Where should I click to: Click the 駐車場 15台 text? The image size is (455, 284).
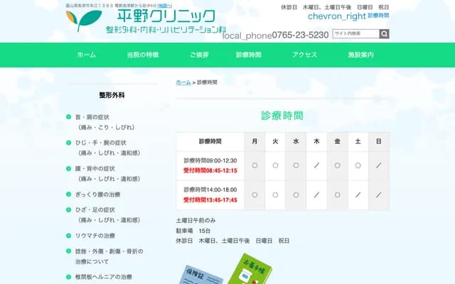[193, 231]
